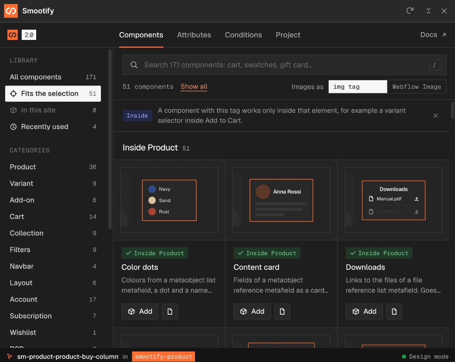Click the Color dots title

[140, 267]
